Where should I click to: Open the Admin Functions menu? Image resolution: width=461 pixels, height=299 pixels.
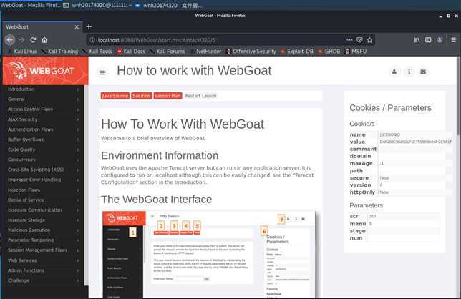click(x=43, y=270)
